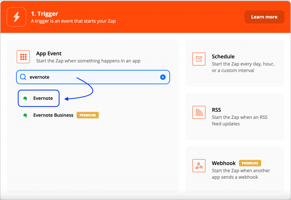Screen dimensions: 291x200
Task: Choose the Evernote Business result
Action: coord(59,115)
